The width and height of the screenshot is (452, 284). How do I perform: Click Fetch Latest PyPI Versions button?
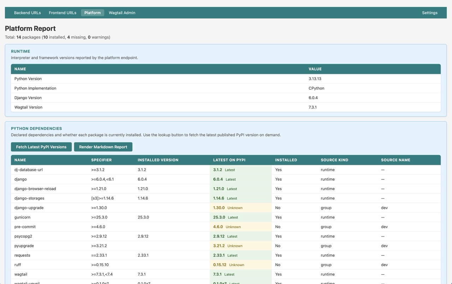click(x=41, y=147)
